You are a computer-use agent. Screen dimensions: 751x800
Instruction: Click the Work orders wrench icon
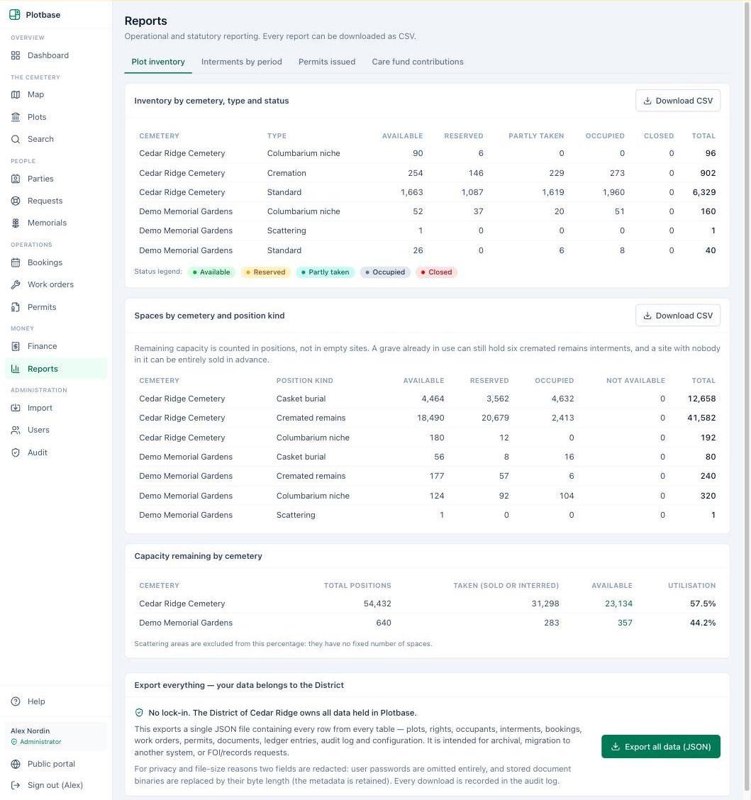pyautogui.click(x=16, y=284)
